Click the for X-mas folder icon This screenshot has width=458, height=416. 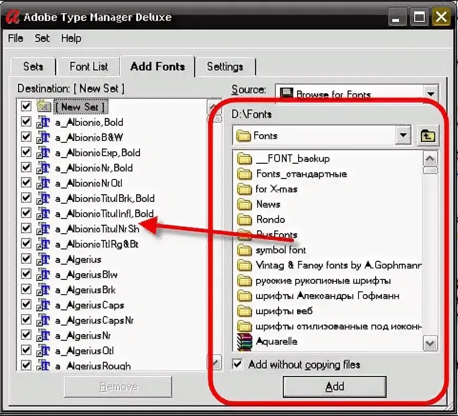(245, 189)
